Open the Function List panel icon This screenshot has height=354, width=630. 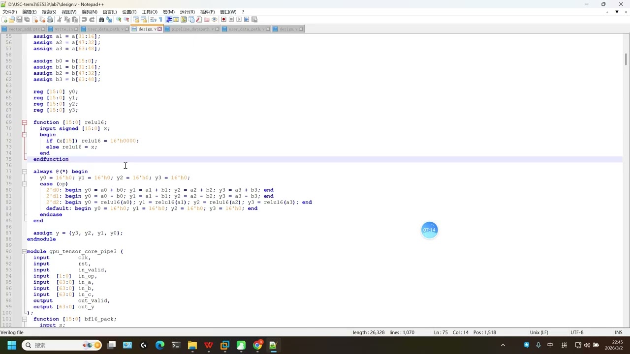(x=199, y=20)
